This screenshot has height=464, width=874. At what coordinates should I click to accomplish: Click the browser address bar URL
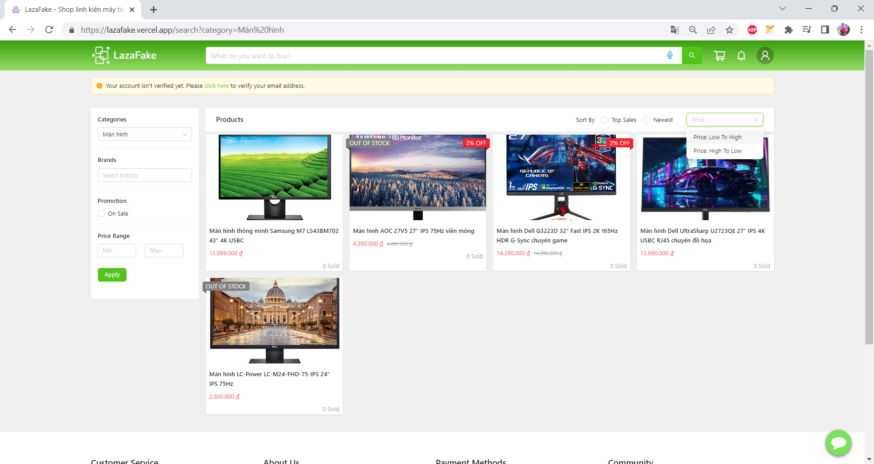pos(182,30)
